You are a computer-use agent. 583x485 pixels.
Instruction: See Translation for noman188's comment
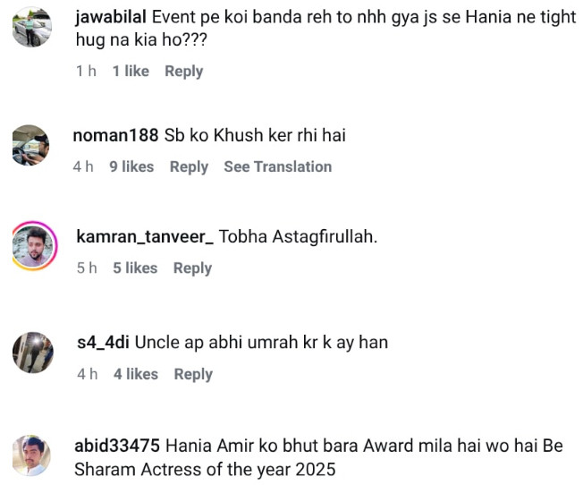click(x=277, y=166)
